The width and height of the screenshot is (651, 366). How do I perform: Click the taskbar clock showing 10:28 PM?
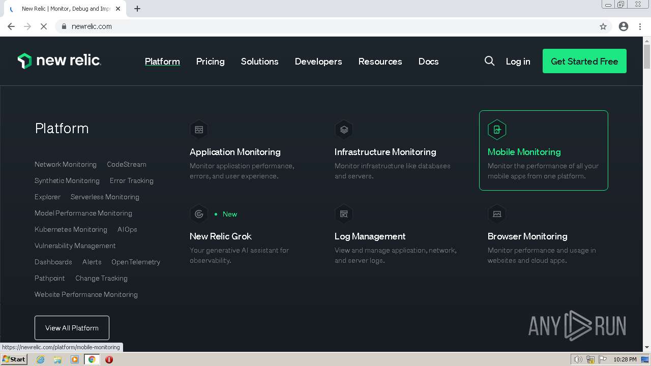[x=625, y=359]
